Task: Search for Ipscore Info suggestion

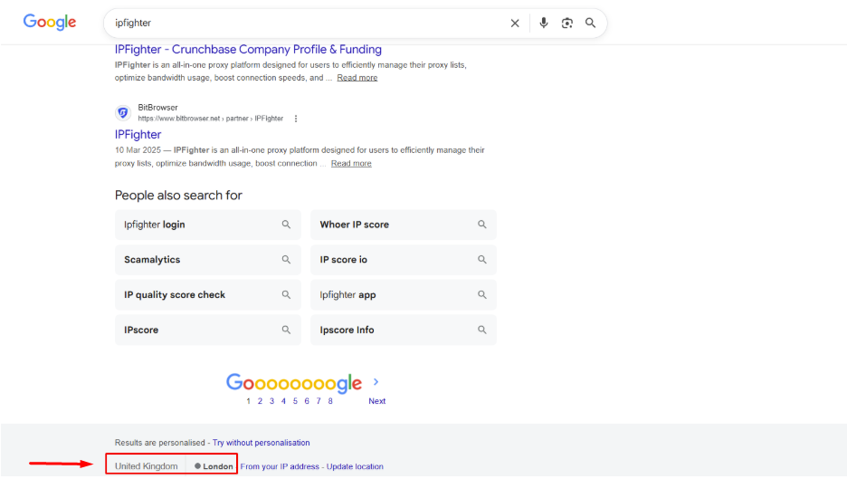Action: 404,330
